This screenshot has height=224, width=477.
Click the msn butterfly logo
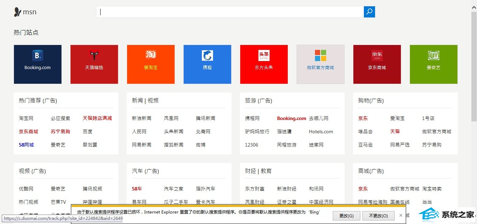tap(18, 12)
